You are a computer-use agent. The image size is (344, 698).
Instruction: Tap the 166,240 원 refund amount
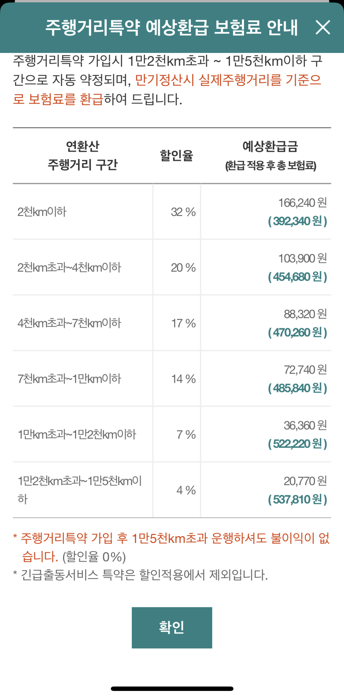click(x=302, y=202)
